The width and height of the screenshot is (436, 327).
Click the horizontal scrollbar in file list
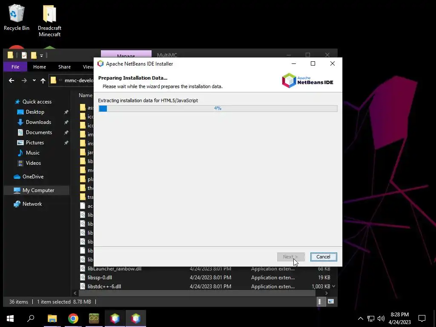pos(197,293)
